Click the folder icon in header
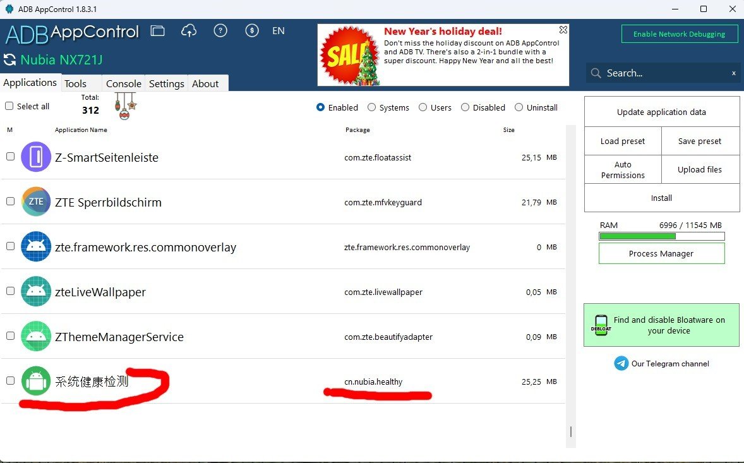This screenshot has height=463, width=744. tap(157, 31)
